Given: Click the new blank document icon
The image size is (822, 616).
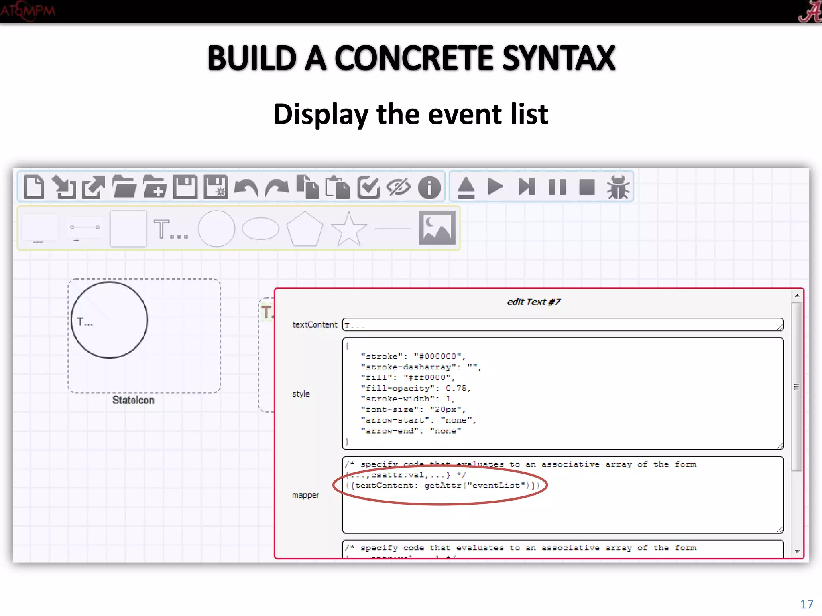Looking at the screenshot, I should click(x=34, y=187).
